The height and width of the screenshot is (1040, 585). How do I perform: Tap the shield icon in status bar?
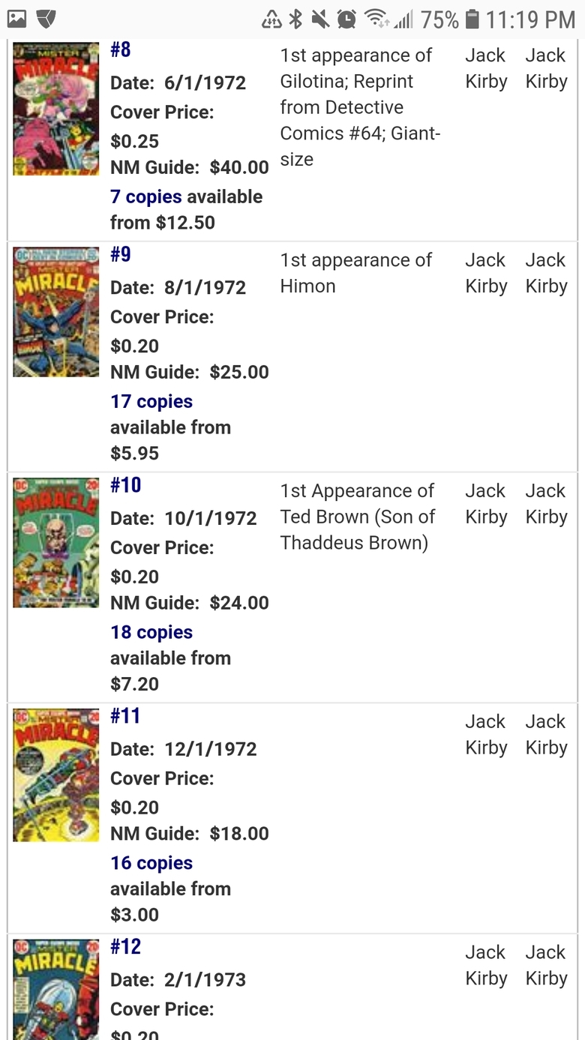[46, 19]
